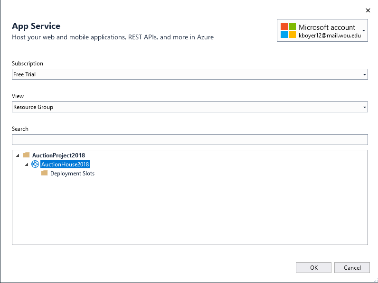Select the AuctionProject2018 resource group
Image resolution: width=378 pixels, height=283 pixels.
58,155
